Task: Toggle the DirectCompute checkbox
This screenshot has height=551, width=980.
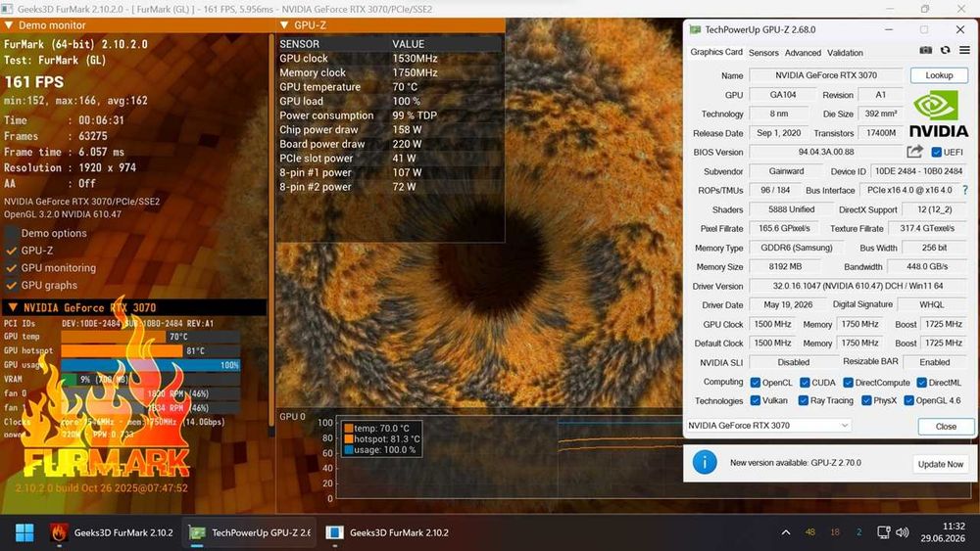Action: (x=848, y=383)
